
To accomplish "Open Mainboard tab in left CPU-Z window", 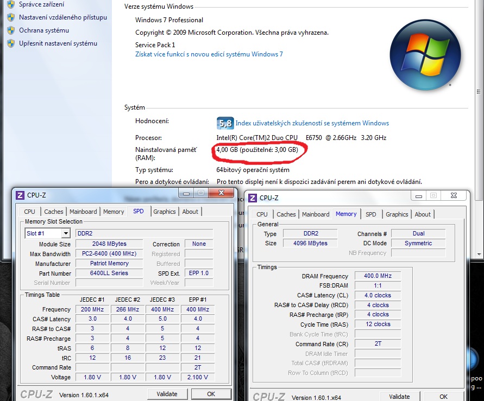I will pos(83,212).
